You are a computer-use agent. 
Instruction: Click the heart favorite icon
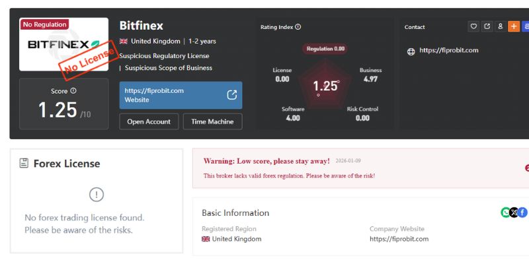(x=473, y=27)
